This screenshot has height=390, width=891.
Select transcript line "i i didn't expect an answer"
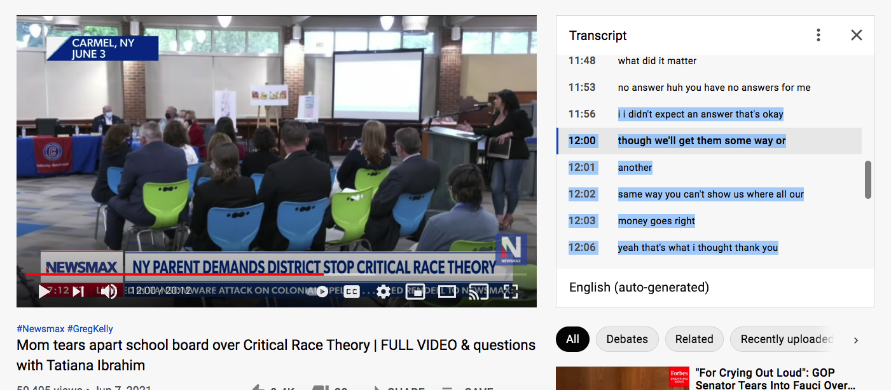pos(709,114)
